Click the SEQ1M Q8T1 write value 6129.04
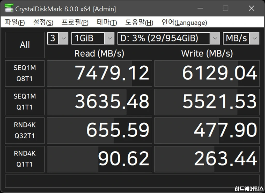 pos(207,73)
